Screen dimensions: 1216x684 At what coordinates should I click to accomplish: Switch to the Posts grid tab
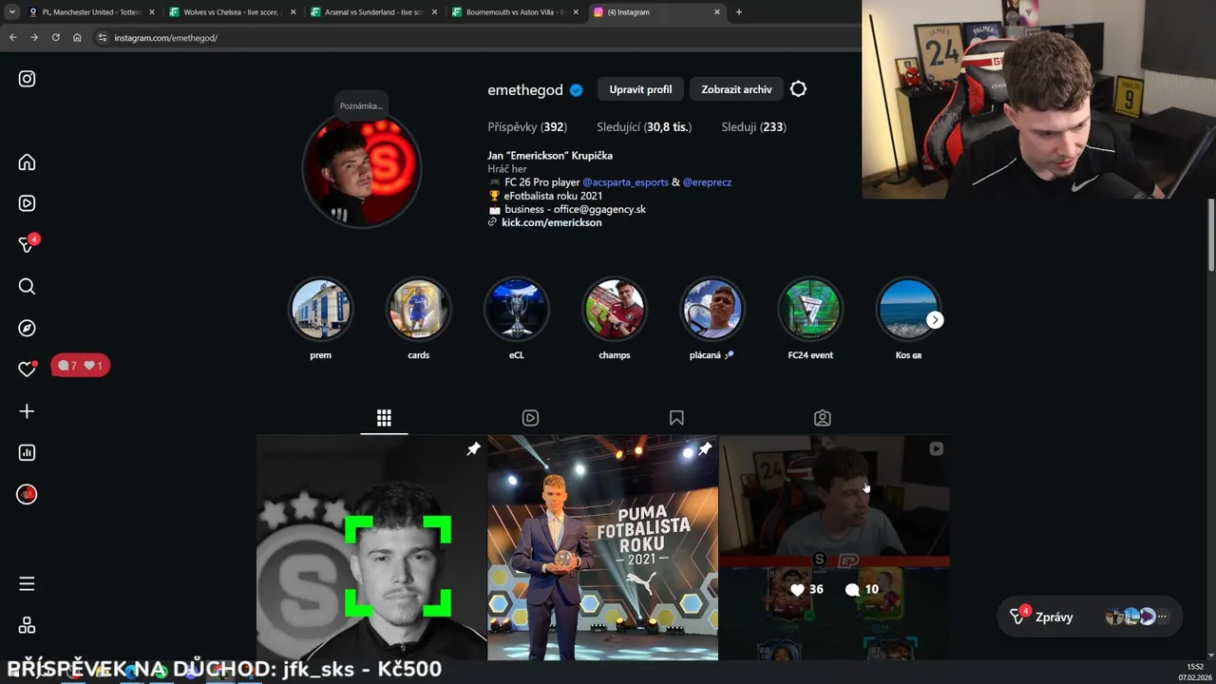tap(384, 418)
